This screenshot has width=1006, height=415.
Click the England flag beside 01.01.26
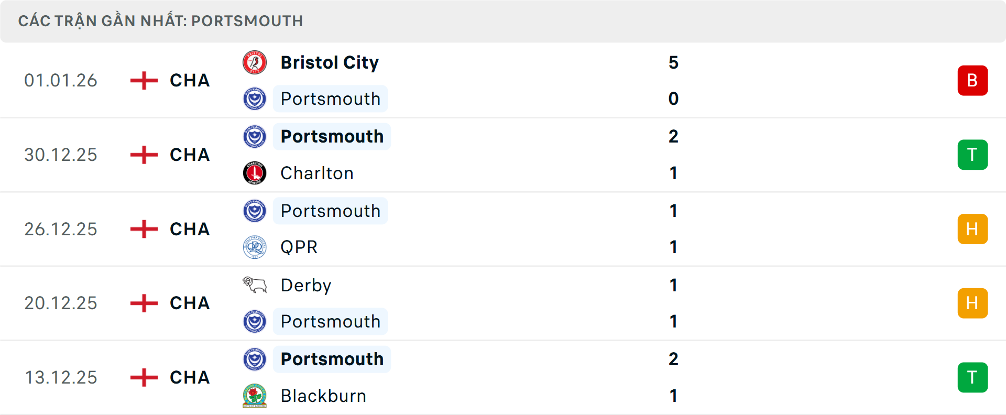[143, 80]
